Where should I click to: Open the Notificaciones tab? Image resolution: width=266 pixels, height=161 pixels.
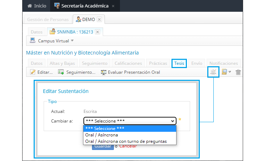[224, 63]
